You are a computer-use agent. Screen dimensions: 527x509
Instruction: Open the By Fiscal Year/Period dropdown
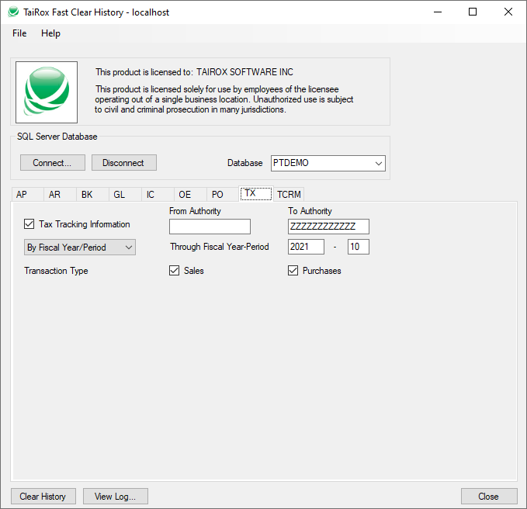80,248
